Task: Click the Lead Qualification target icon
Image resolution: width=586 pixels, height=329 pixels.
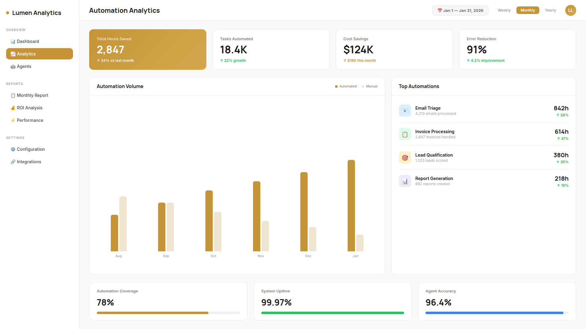Action: [x=405, y=157]
